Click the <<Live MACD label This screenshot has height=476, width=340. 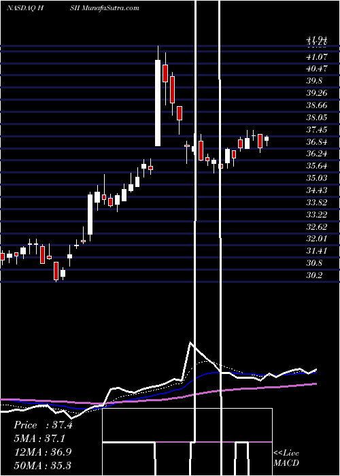point(286,458)
